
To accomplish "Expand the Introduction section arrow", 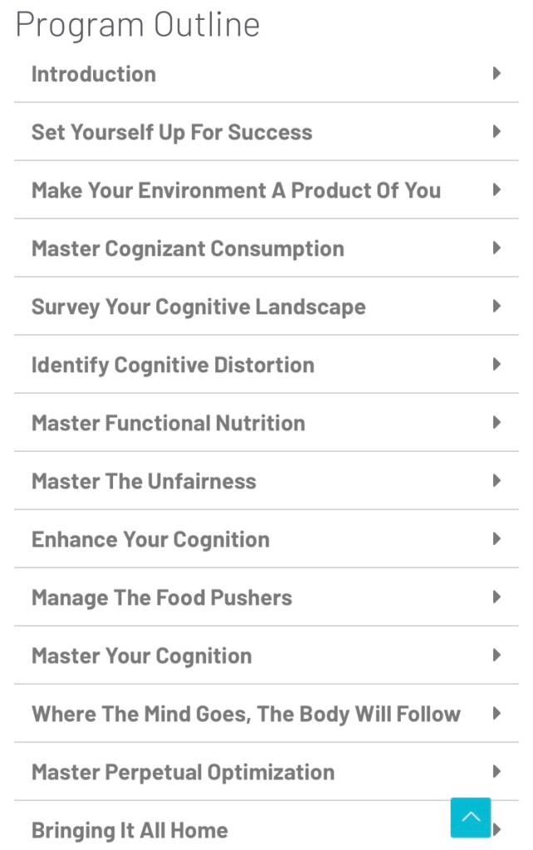I will tap(496, 73).
